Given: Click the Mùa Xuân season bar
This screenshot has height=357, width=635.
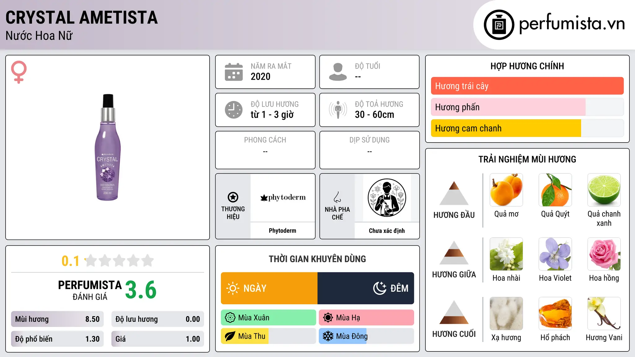Looking at the screenshot, I should [269, 318].
